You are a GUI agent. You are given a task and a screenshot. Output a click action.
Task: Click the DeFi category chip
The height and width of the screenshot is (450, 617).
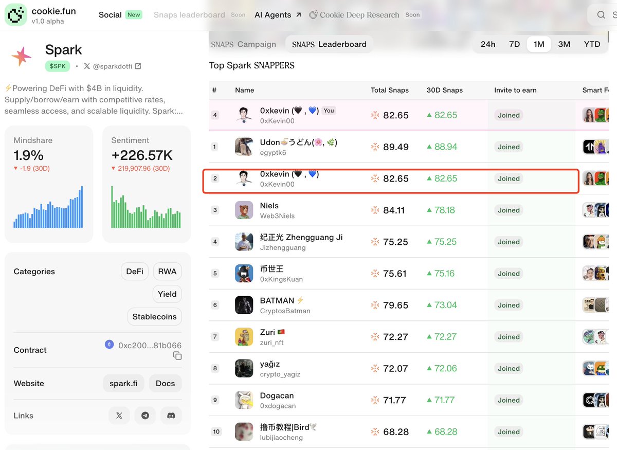pos(135,272)
